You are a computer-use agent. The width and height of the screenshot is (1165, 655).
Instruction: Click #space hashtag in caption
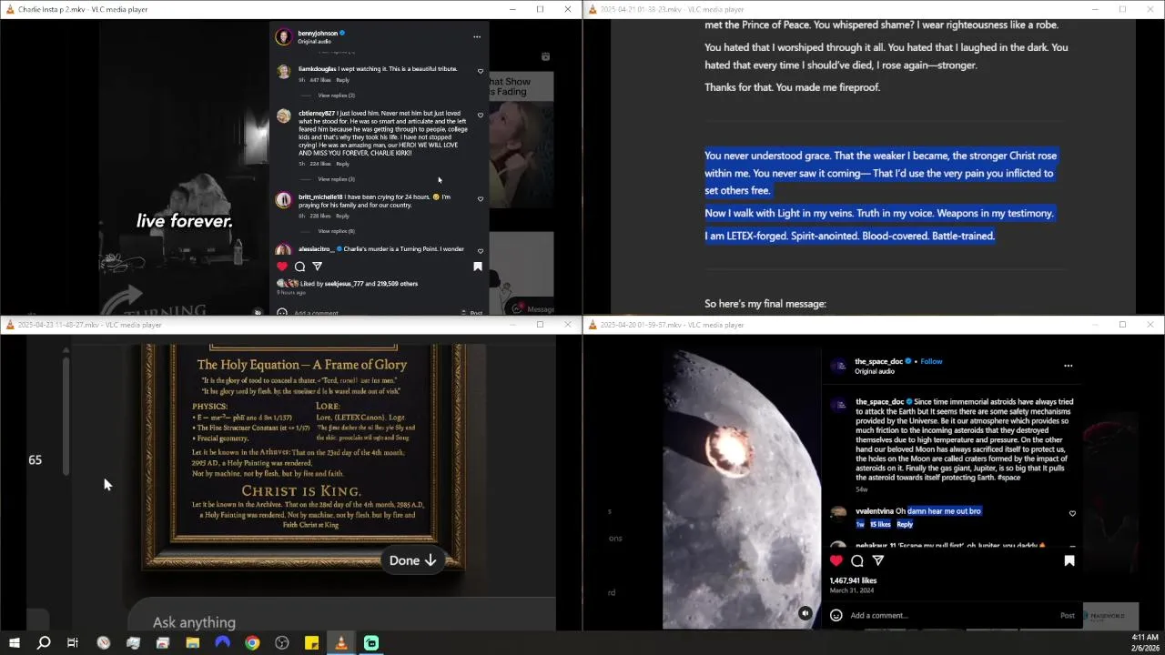click(x=1008, y=478)
